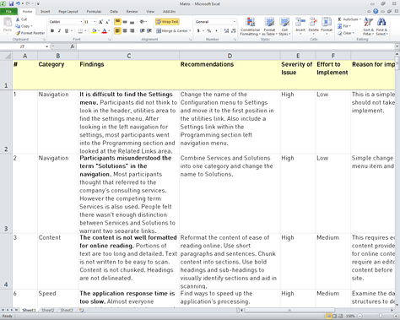Image resolution: width=400 pixels, height=320 pixels.
Task: Increase the cell indent
Action: click(x=149, y=30)
